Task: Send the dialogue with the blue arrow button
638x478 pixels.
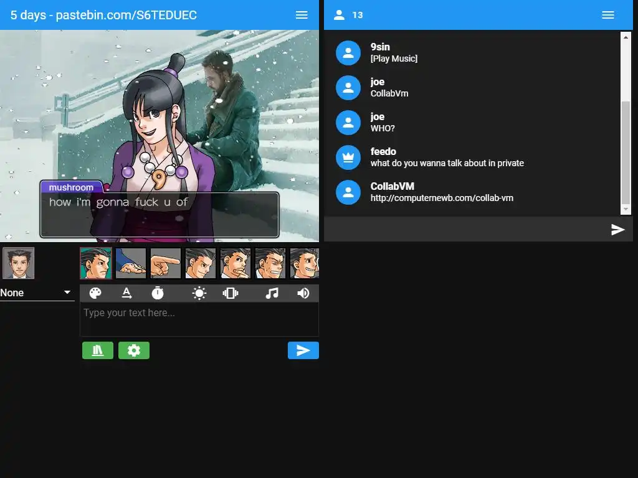Action: tap(303, 350)
